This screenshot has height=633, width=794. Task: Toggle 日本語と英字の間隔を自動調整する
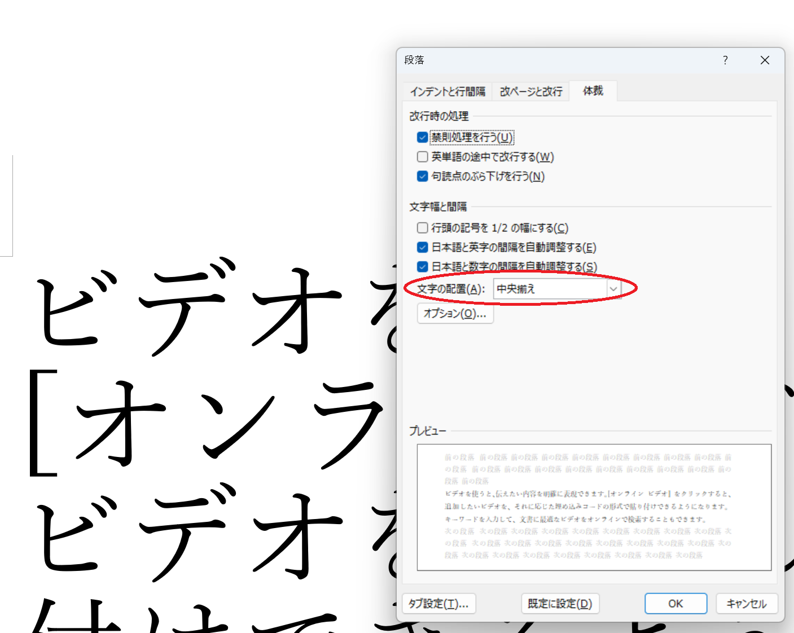click(422, 247)
